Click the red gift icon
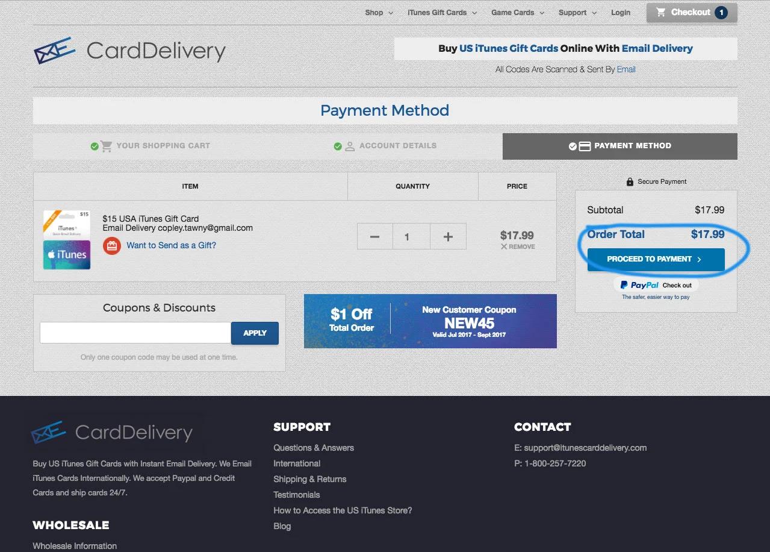 coord(112,246)
